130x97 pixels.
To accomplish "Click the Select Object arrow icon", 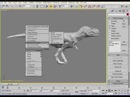I will 34,6.
